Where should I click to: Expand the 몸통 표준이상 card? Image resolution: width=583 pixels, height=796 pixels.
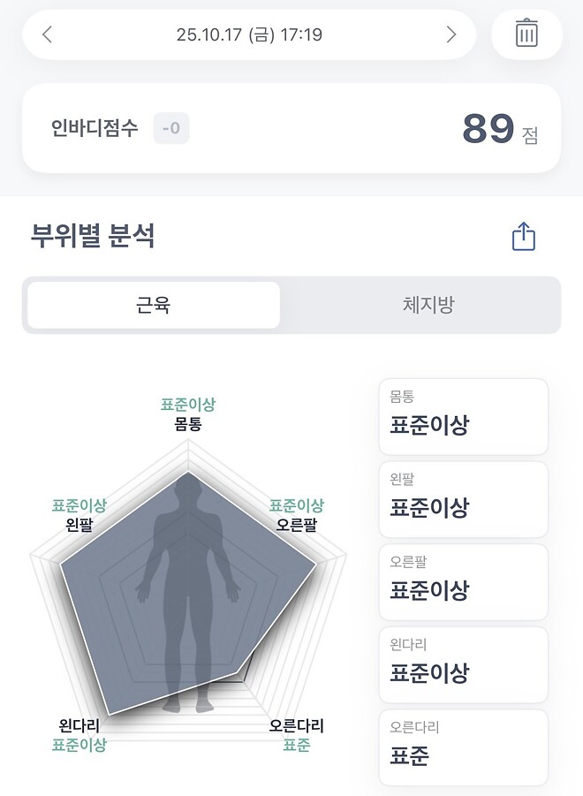[x=463, y=416]
